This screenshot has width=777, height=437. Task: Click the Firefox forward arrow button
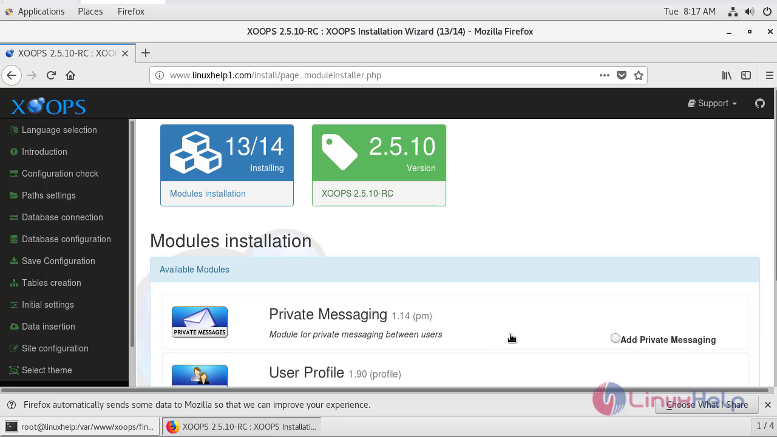click(32, 75)
